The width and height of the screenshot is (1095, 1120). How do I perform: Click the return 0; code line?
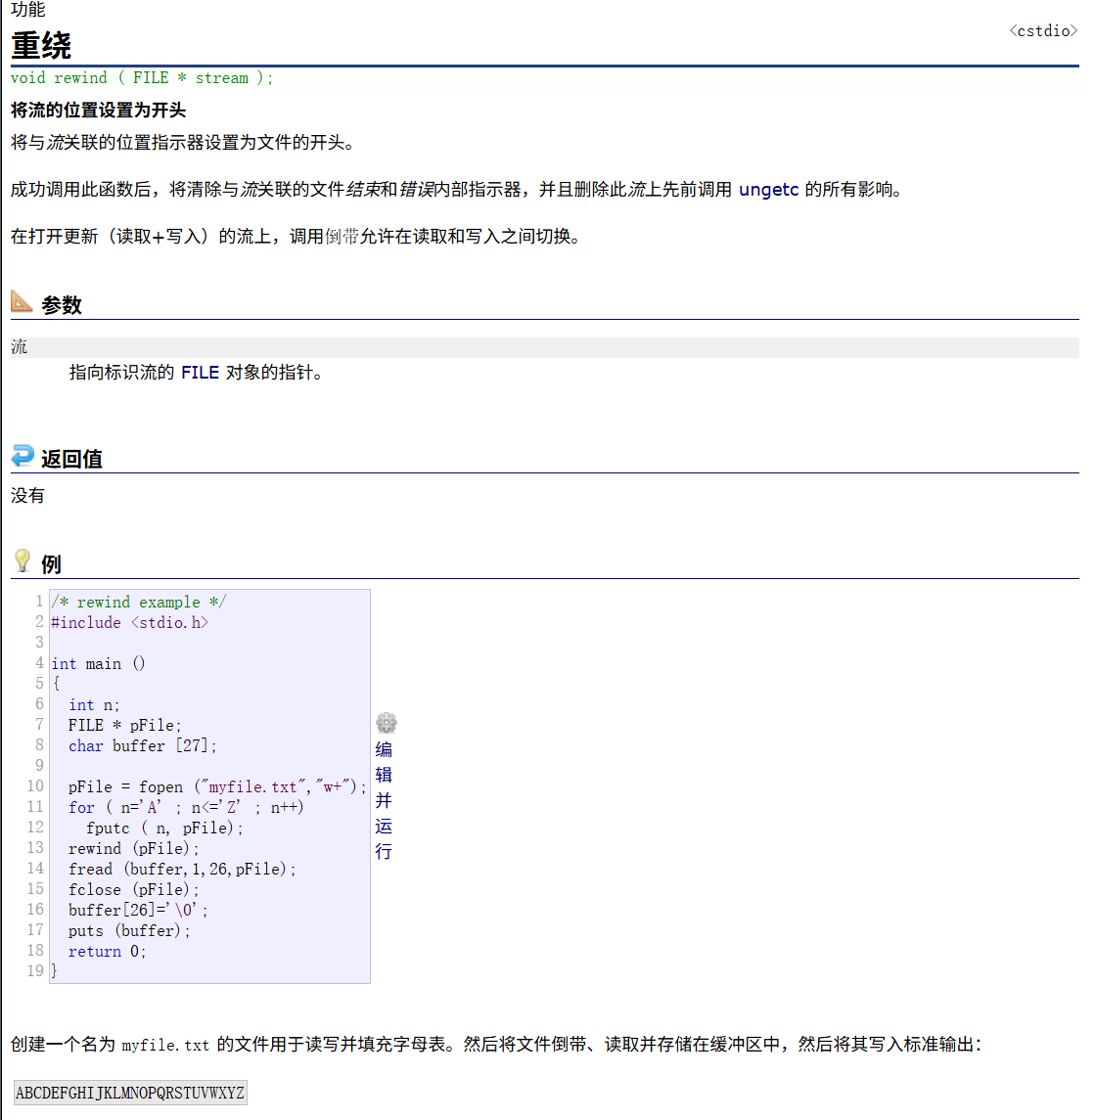click(x=108, y=952)
